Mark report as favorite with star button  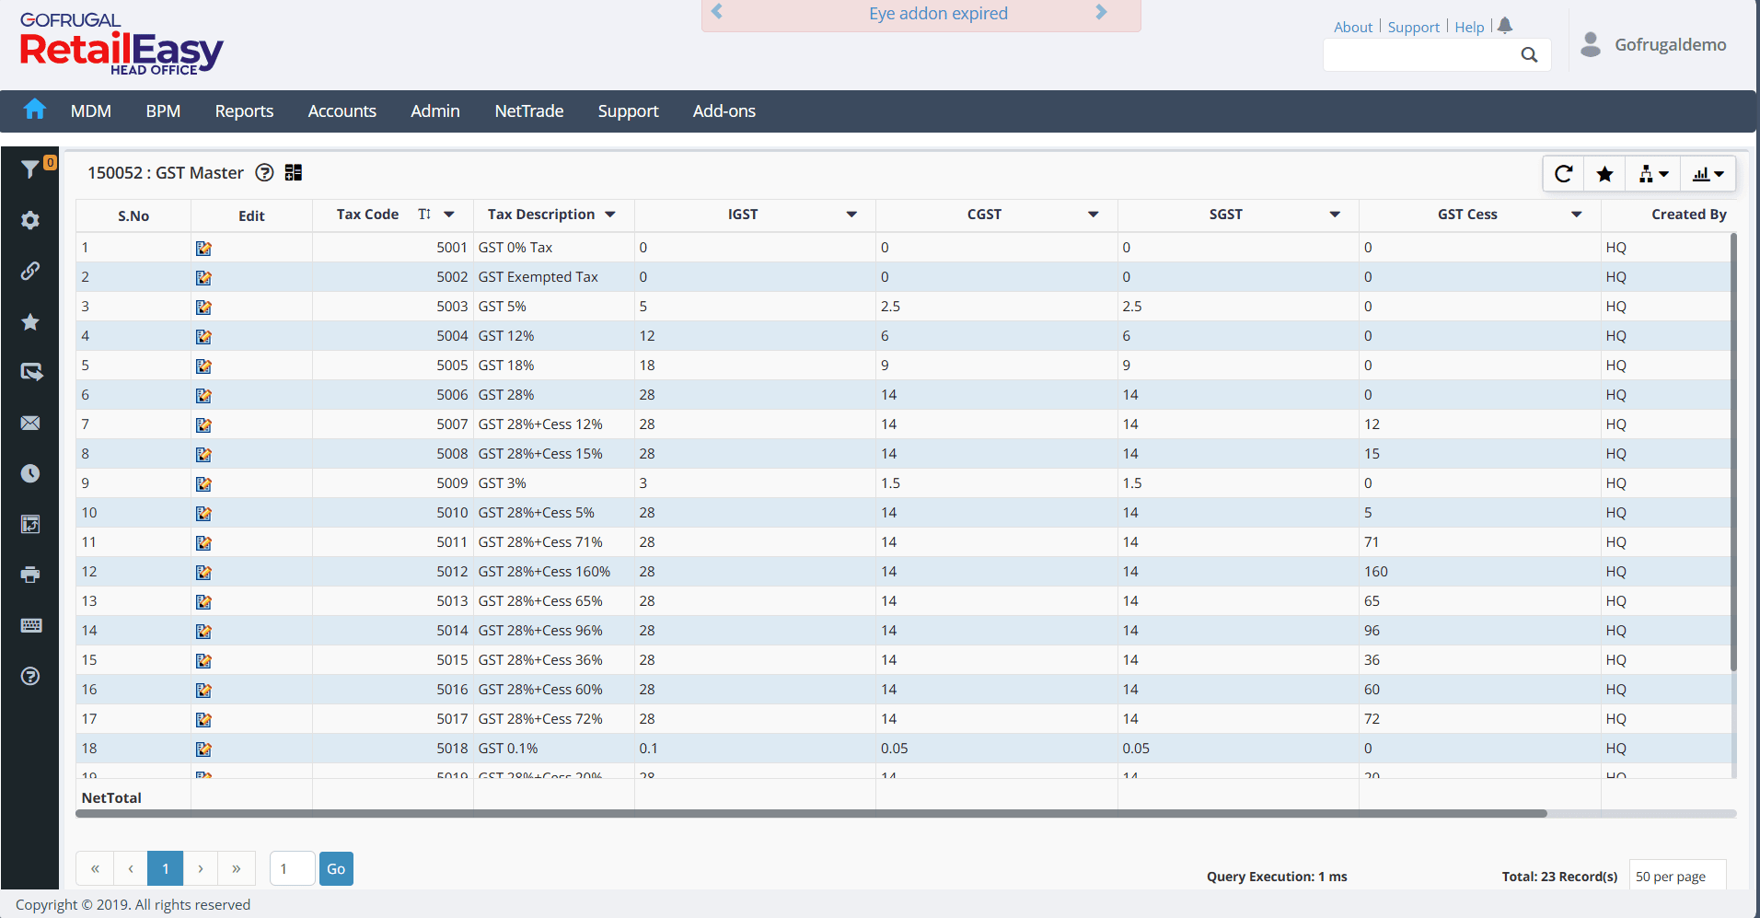1604,174
